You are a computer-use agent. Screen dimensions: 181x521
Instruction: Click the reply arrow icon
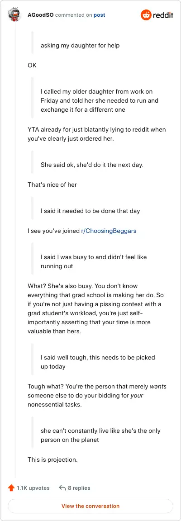62,488
